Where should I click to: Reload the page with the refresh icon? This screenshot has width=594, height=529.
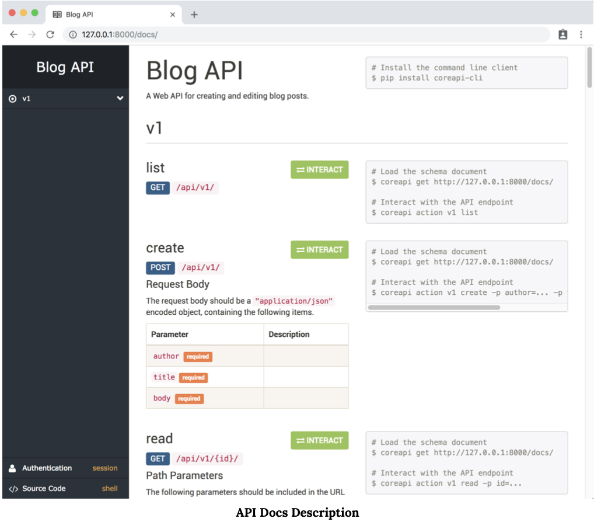[50, 34]
